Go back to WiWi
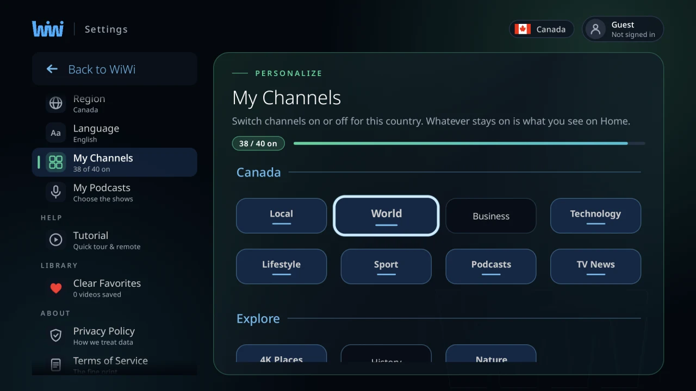 [x=115, y=69]
